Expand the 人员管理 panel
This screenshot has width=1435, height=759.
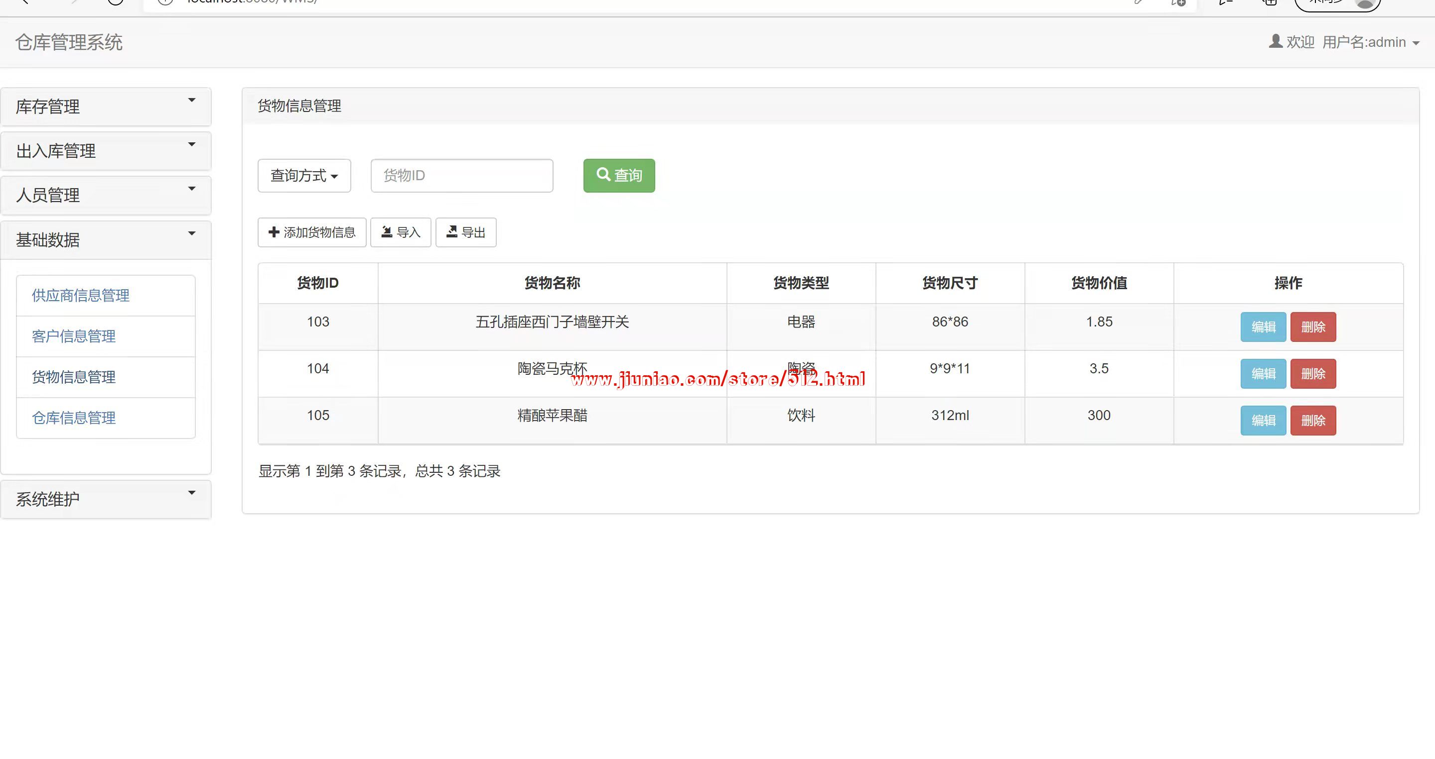tap(106, 195)
